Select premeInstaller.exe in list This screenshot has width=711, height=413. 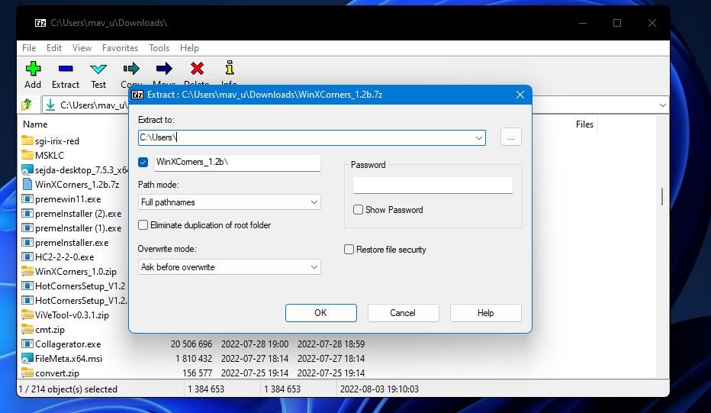[x=72, y=242]
